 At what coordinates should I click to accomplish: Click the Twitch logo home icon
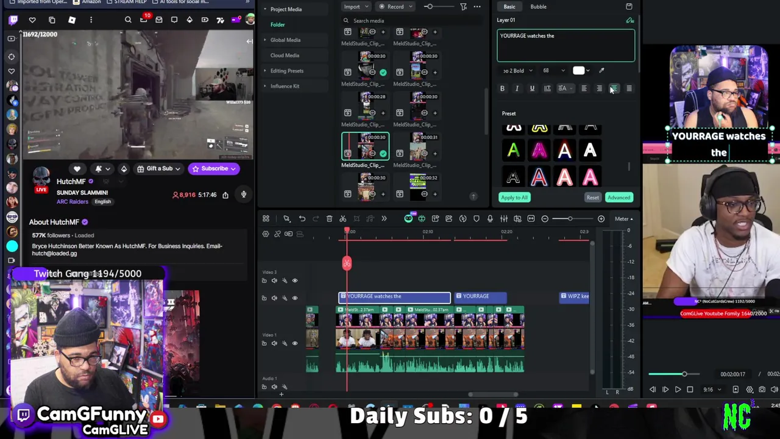coord(13,20)
